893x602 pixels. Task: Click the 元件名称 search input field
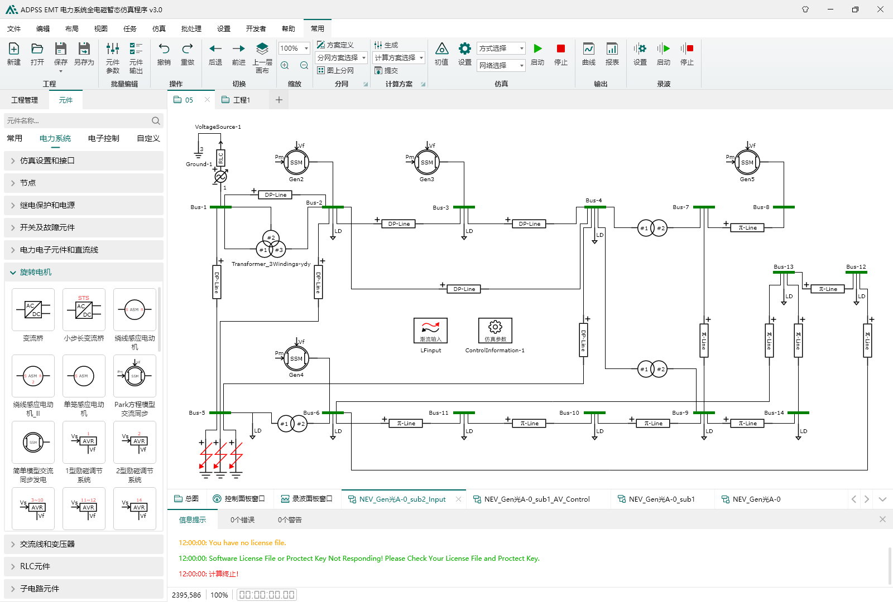(77, 121)
